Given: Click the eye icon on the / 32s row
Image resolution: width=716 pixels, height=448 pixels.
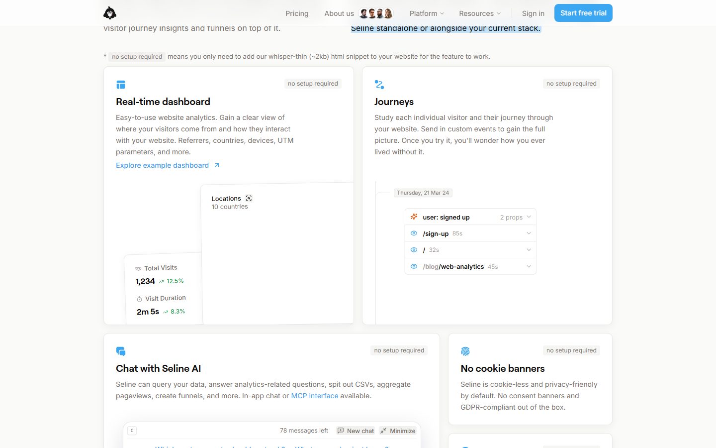Looking at the screenshot, I should click(414, 250).
